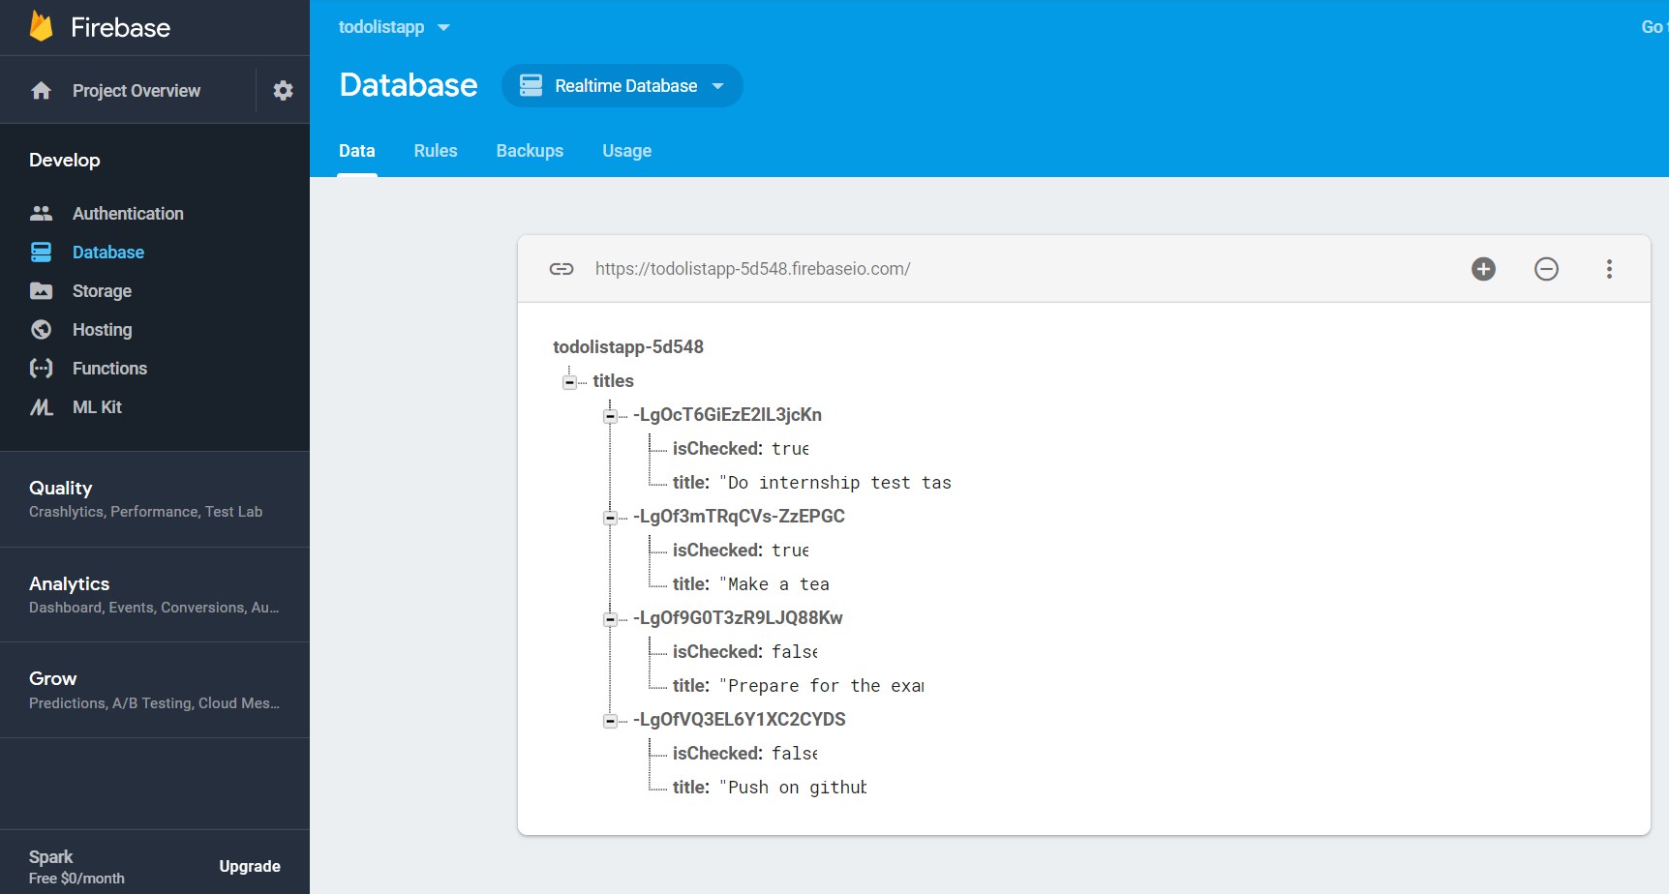Open Authentication in the sidebar
The width and height of the screenshot is (1669, 894).
tap(128, 213)
